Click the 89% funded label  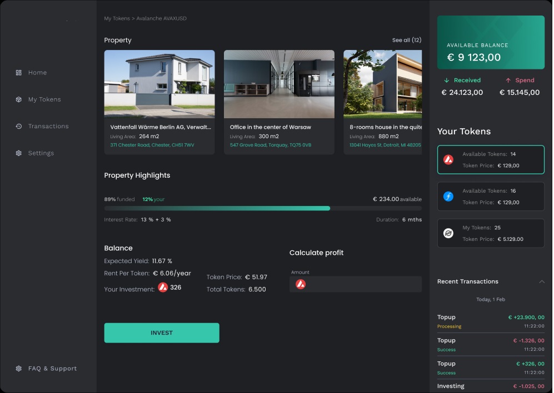[x=119, y=199]
